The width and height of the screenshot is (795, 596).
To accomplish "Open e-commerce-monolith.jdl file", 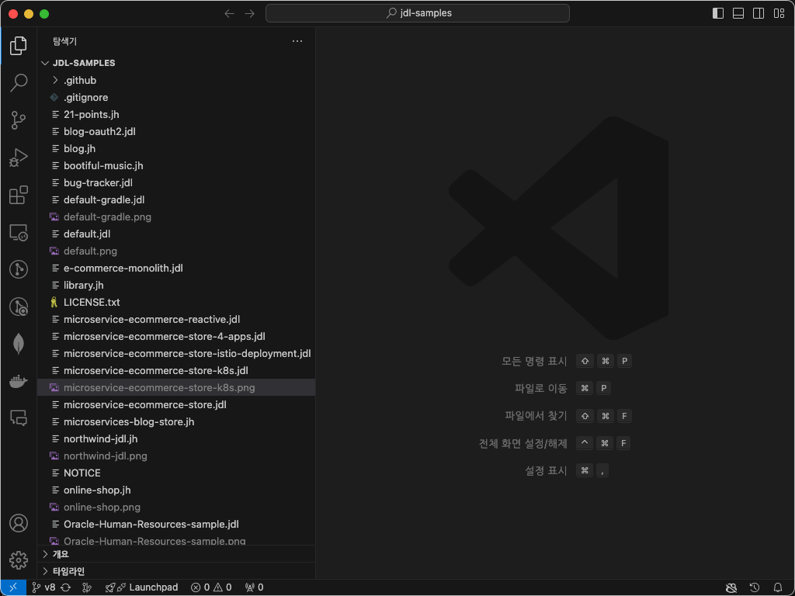I will click(176, 268).
